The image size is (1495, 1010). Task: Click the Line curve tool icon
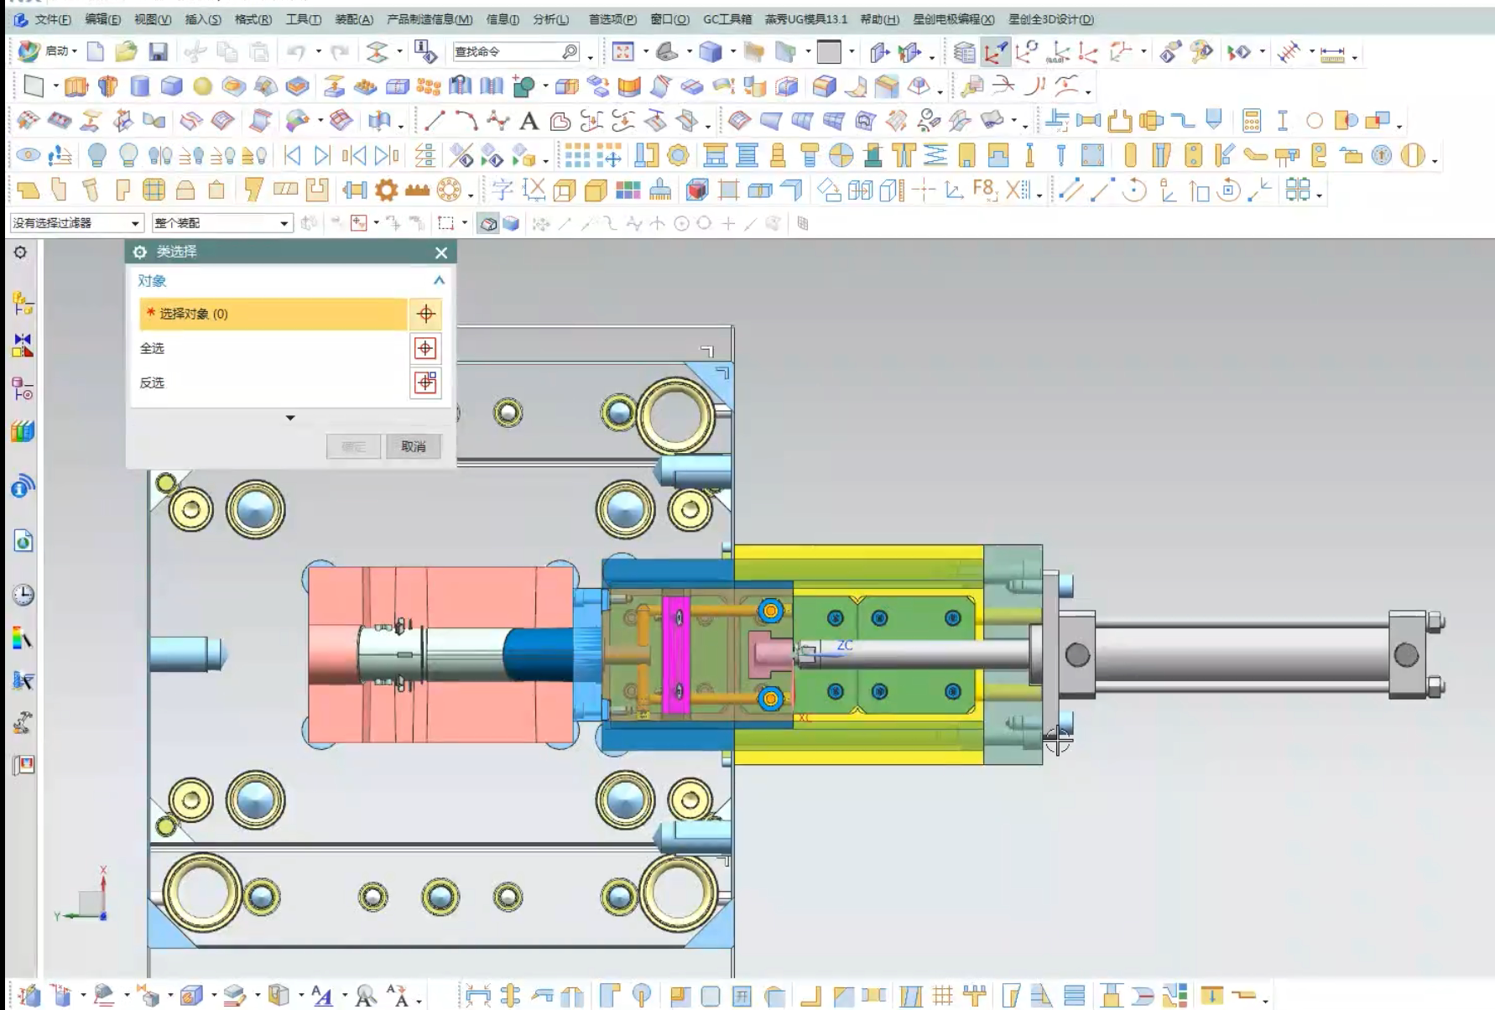[434, 121]
